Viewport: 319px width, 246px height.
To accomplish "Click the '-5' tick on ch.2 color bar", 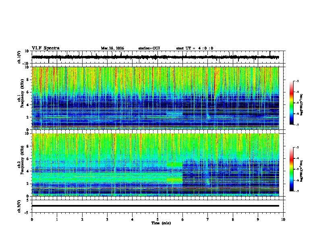I will coord(297,169).
